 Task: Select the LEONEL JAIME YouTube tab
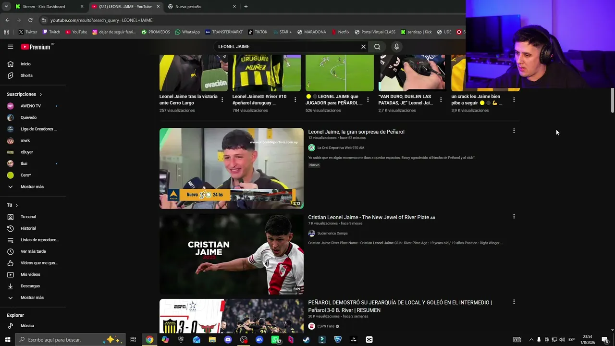point(125,7)
